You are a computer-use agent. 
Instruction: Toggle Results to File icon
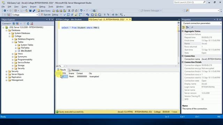(x=100, y=15)
